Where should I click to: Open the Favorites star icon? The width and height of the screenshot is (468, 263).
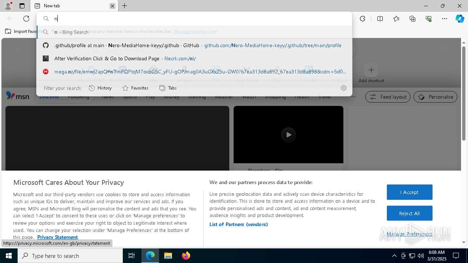[x=396, y=19]
